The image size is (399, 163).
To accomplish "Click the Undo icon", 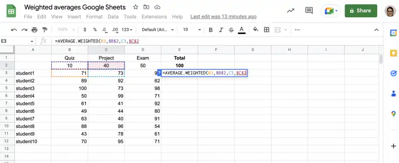I will pos(14,30).
